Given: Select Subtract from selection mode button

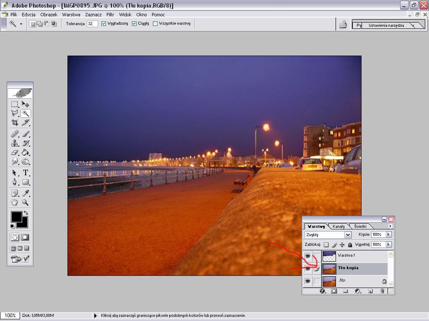Looking at the screenshot, I should (x=47, y=24).
